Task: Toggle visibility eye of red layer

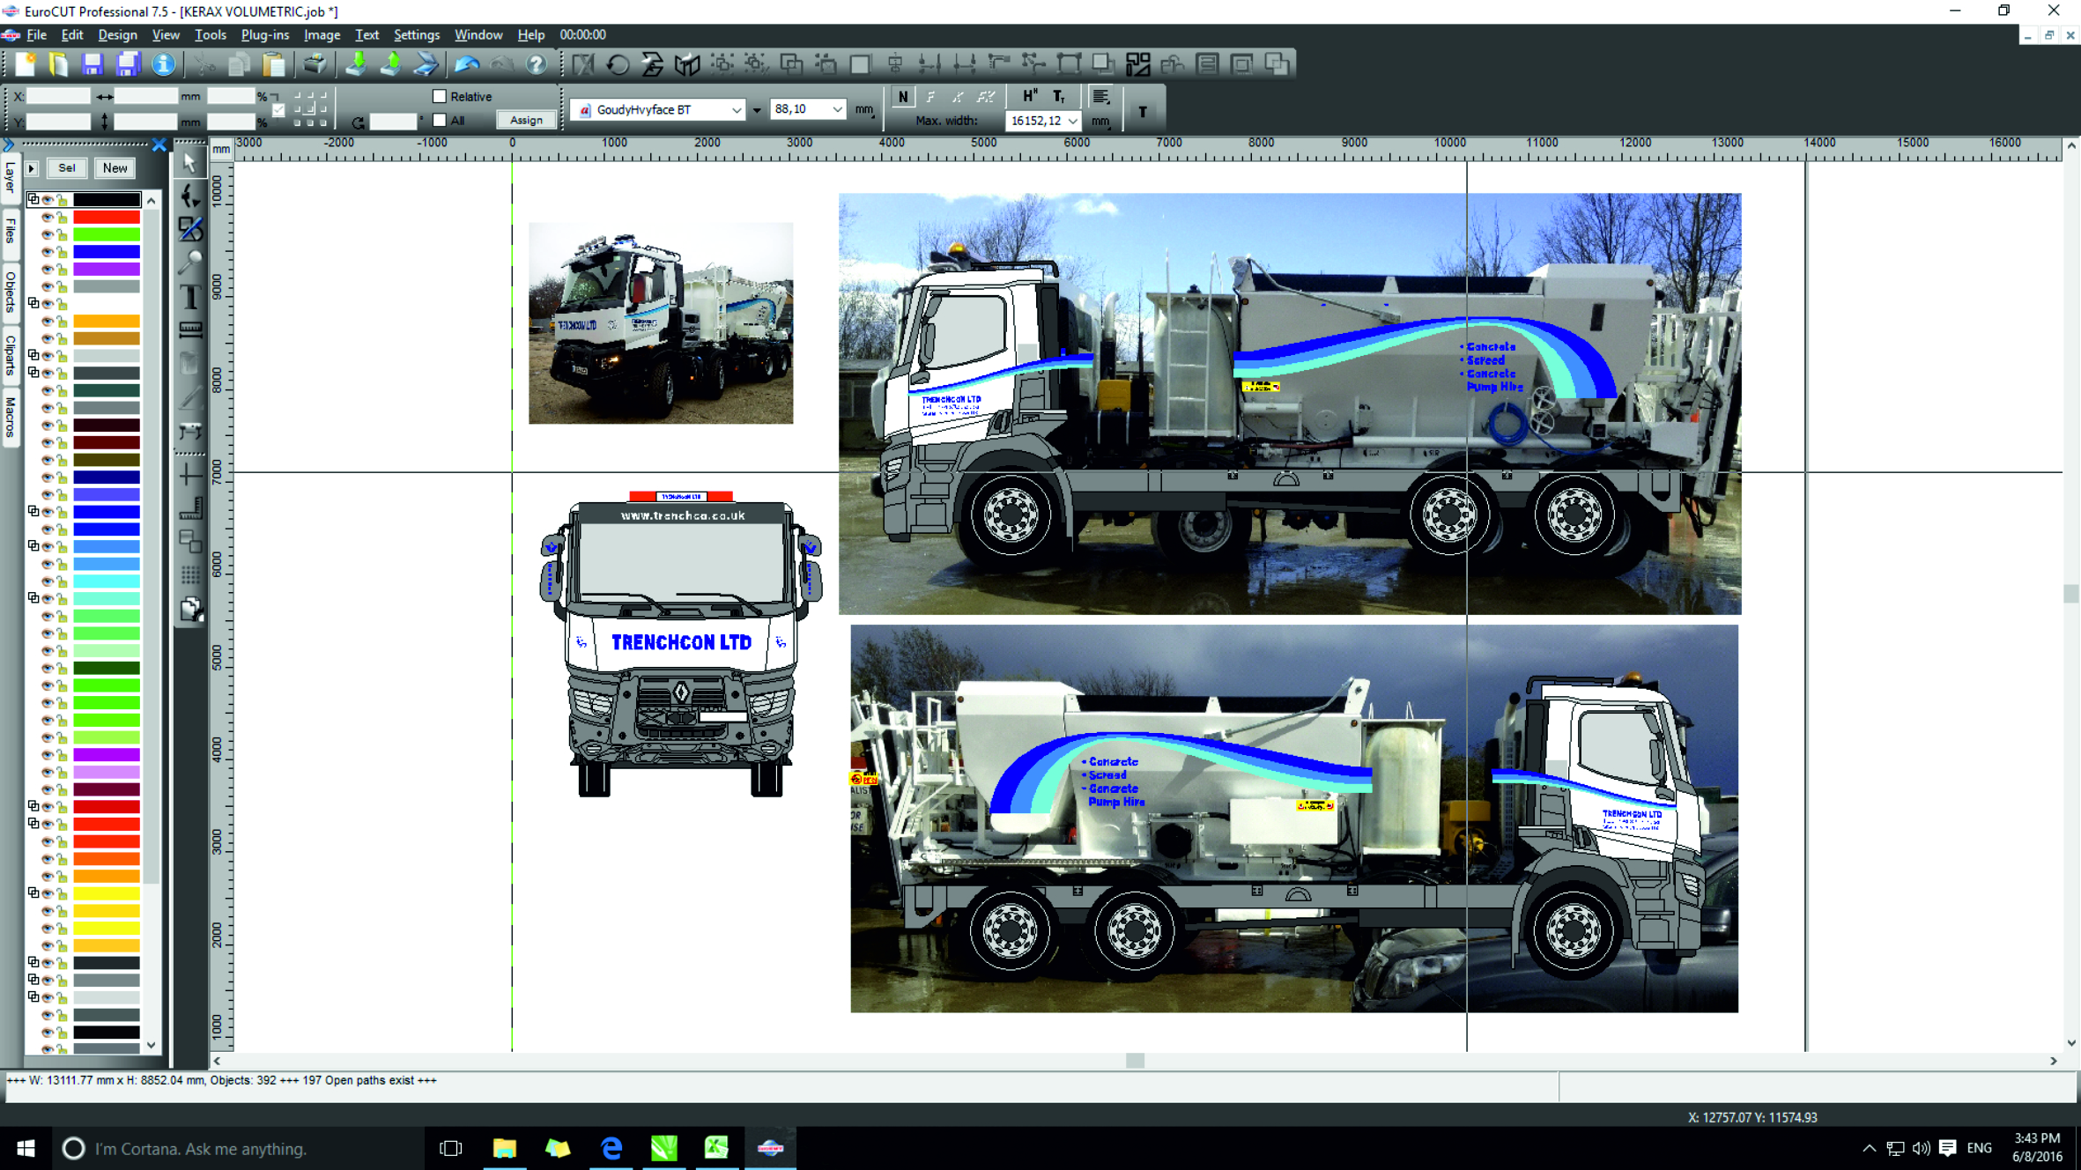Action: point(48,217)
